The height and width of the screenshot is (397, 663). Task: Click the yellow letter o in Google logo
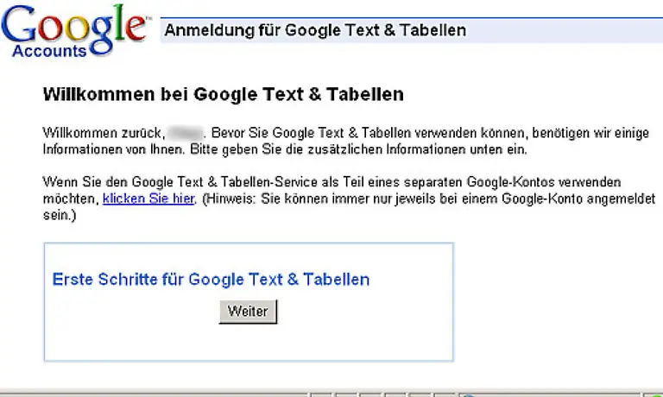click(78, 28)
